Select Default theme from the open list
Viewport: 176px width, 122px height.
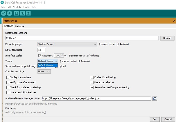coord(48,66)
